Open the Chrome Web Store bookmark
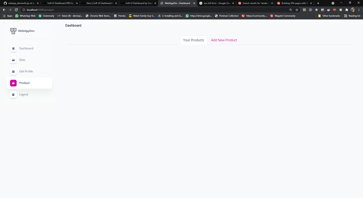Image resolution: width=363 pixels, height=198 pixels. point(98,16)
